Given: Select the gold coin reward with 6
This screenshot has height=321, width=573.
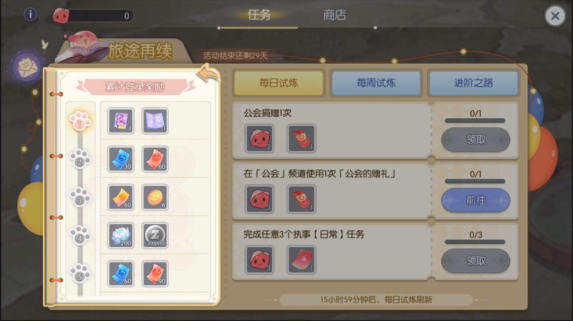Looking at the screenshot, I should [155, 197].
